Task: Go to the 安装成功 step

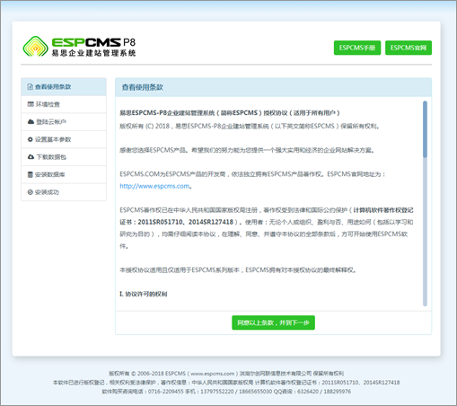Action: pyautogui.click(x=64, y=192)
